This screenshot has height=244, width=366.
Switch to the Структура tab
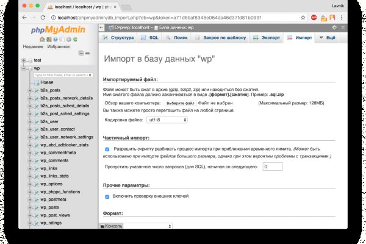pos(120,38)
